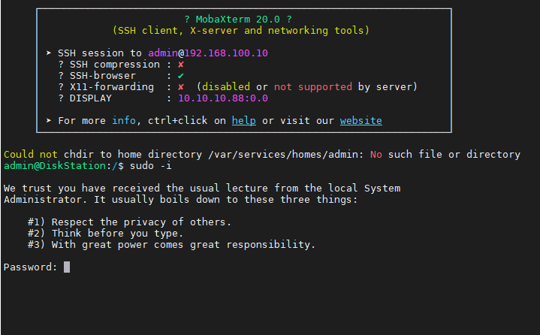Click '#3) With great power' line
The width and height of the screenshot is (540, 335).
pyautogui.click(x=171, y=245)
